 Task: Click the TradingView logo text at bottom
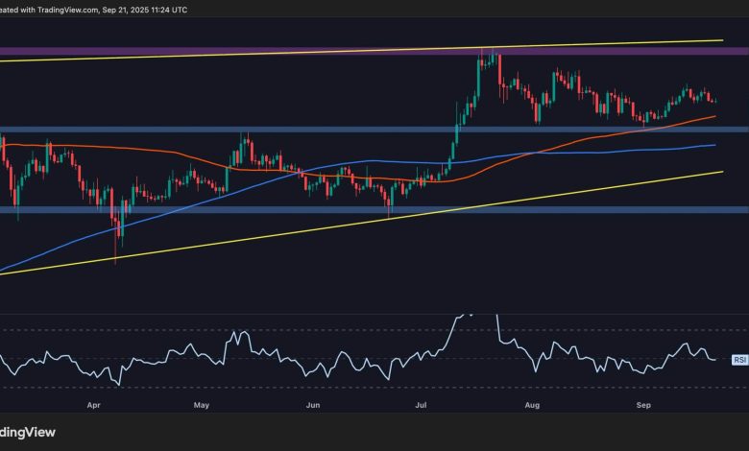click(x=28, y=432)
